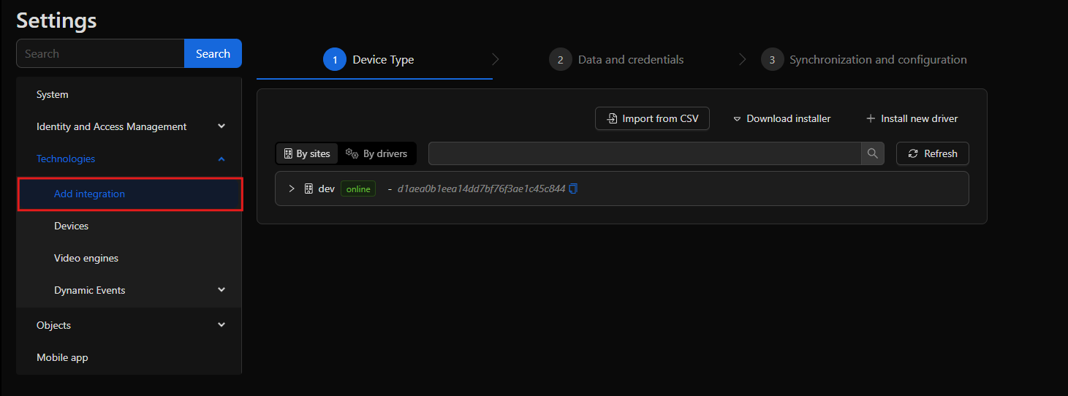1068x396 pixels.
Task: Click the Identity and Access Management label
Action: point(112,126)
